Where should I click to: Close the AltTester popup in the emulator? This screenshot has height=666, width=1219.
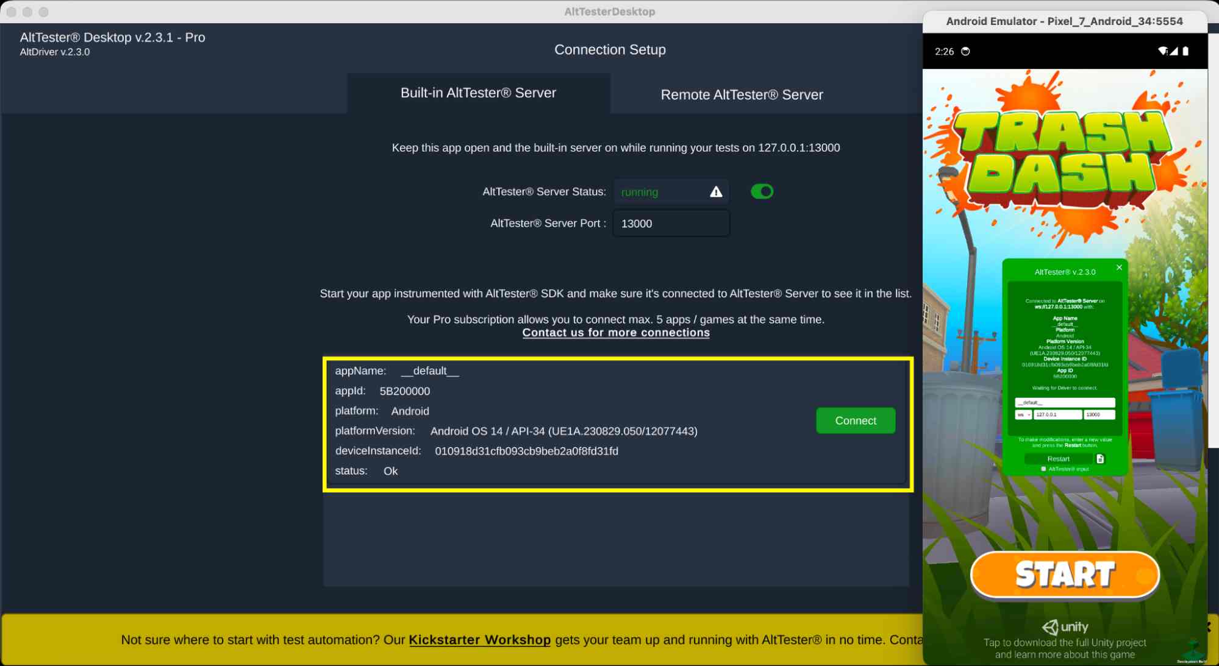point(1119,267)
